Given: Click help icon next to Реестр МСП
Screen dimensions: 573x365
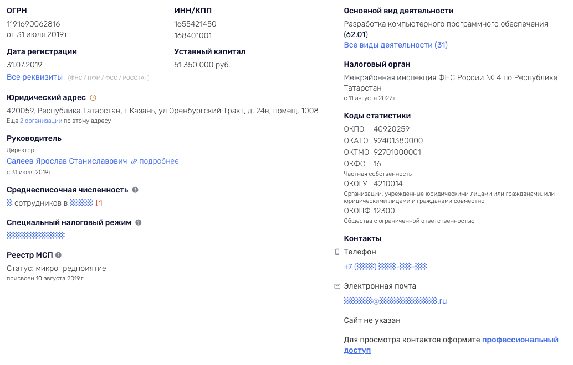Looking at the screenshot, I should pos(58,255).
